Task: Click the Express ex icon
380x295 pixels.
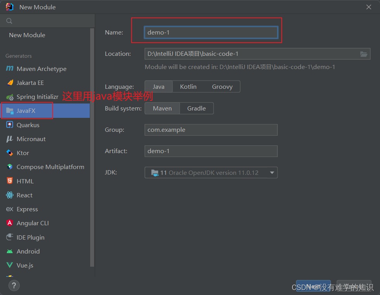Action: [x=10, y=209]
